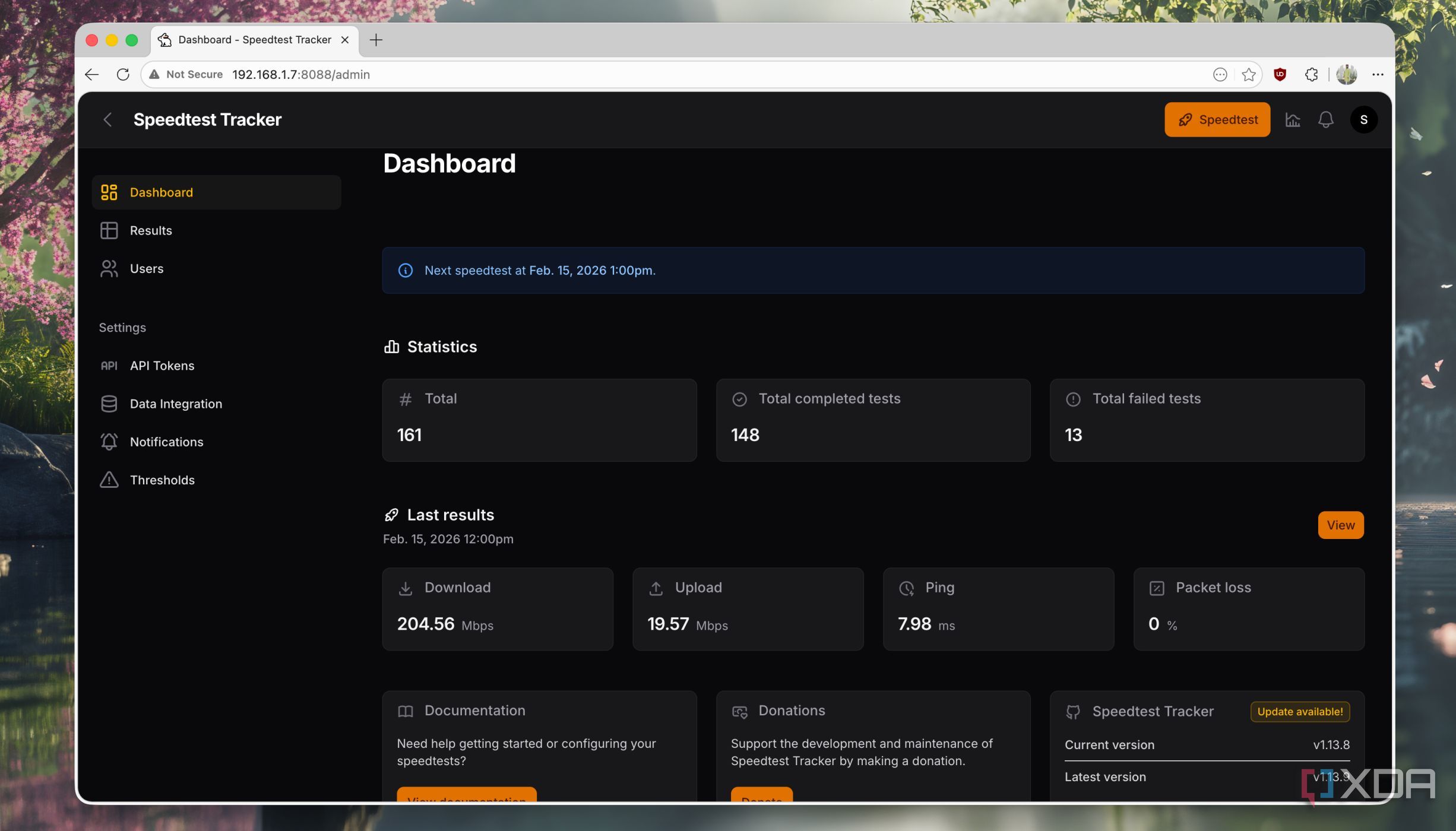Open the browser profile avatar
The image size is (1456, 831).
pos(1346,74)
